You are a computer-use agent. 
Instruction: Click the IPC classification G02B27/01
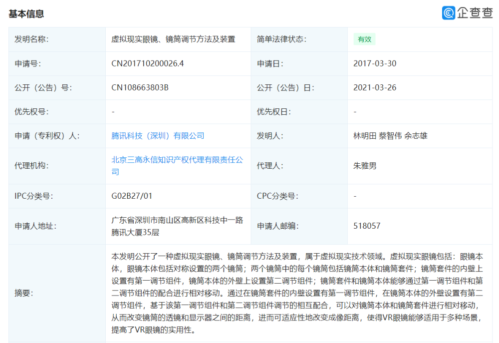(131, 196)
